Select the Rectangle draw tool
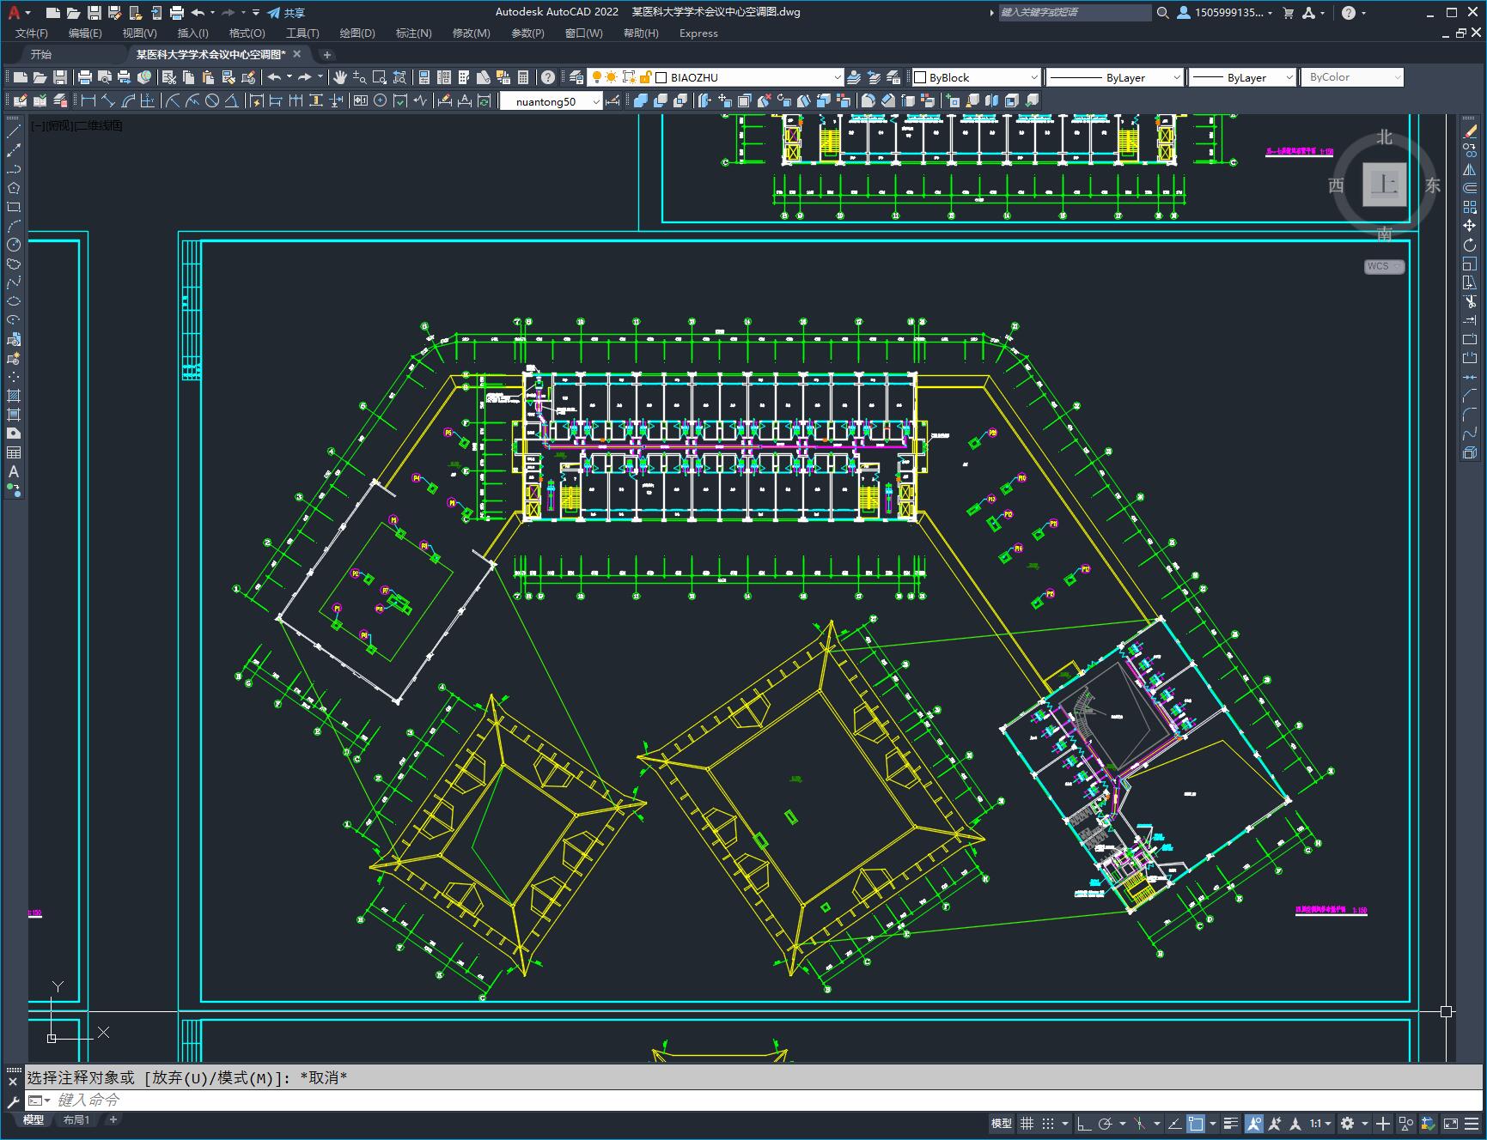 pyautogui.click(x=14, y=207)
